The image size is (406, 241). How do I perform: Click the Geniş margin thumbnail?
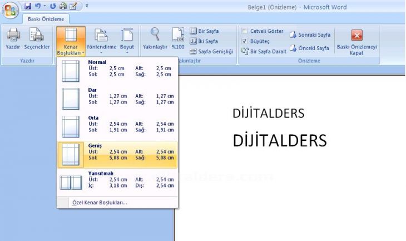[x=71, y=155]
